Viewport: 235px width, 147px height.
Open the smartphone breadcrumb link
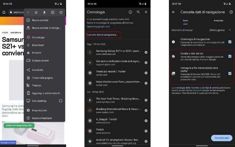coord(16,33)
